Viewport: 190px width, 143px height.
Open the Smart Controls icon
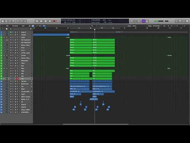18,21
